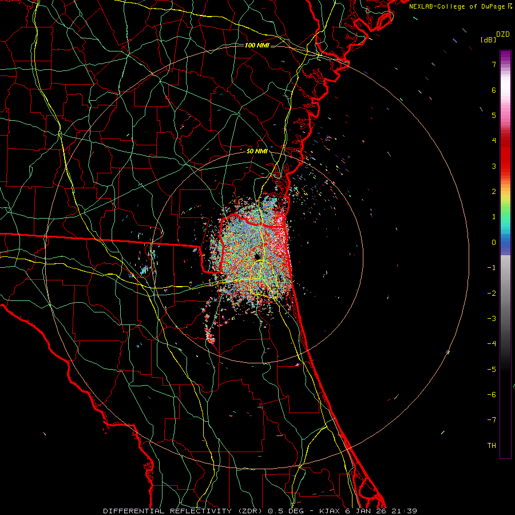The height and width of the screenshot is (515, 515).
Task: Click the colorbar value label '7'
Action: tap(494, 64)
